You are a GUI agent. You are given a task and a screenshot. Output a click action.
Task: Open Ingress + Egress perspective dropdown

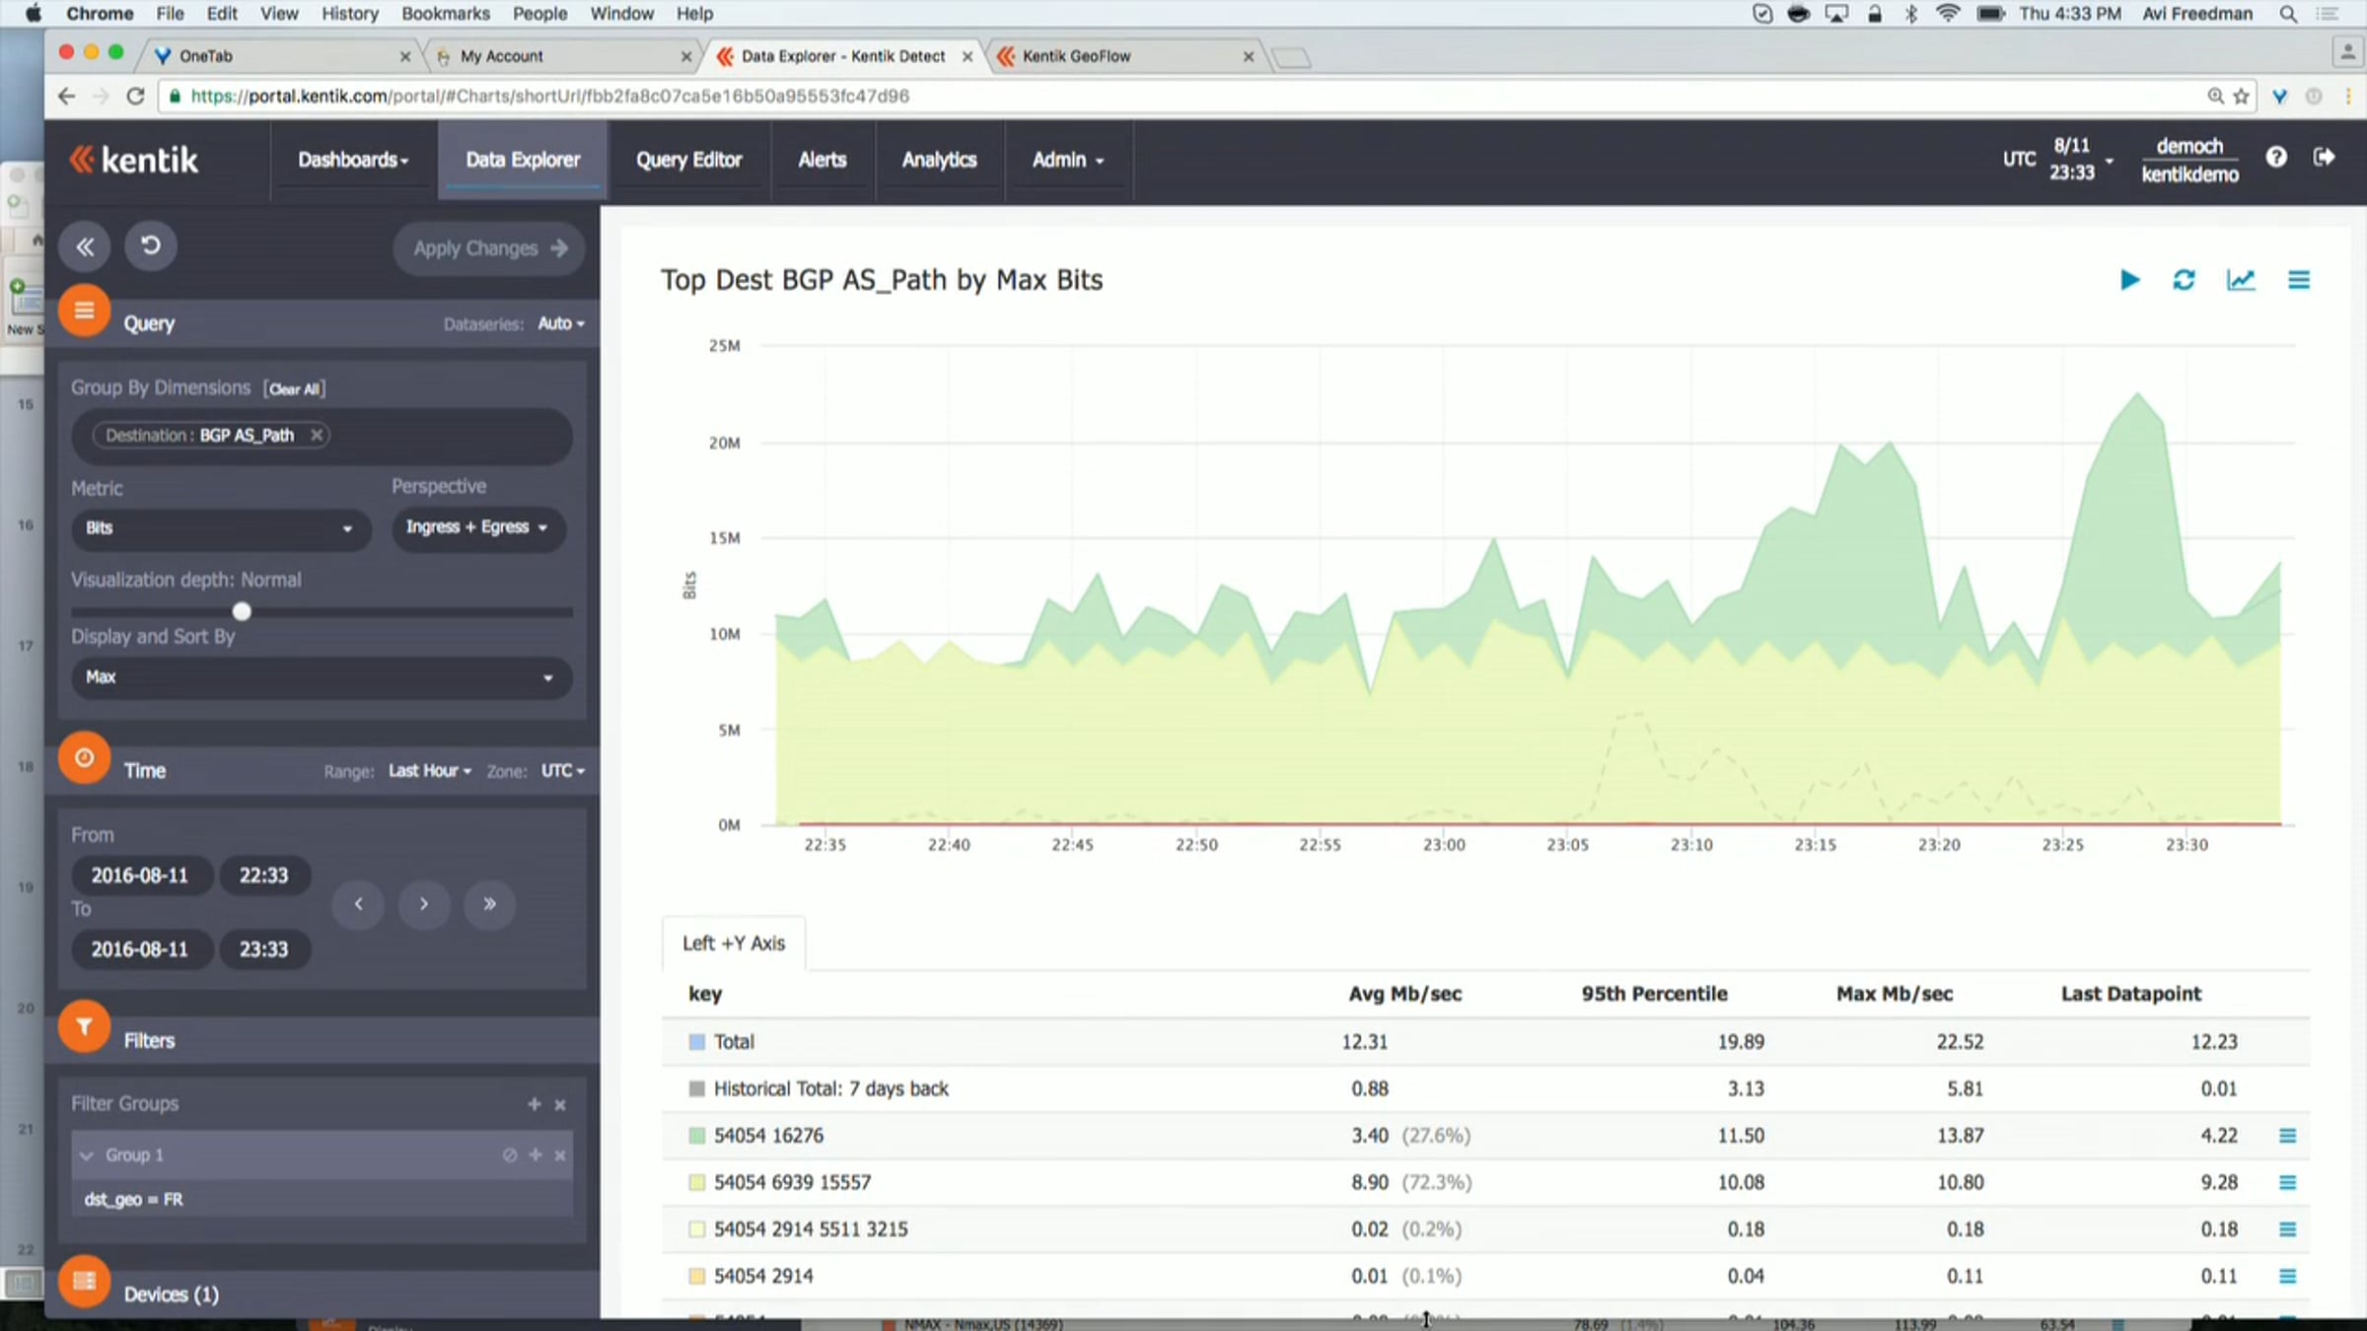[x=477, y=527]
